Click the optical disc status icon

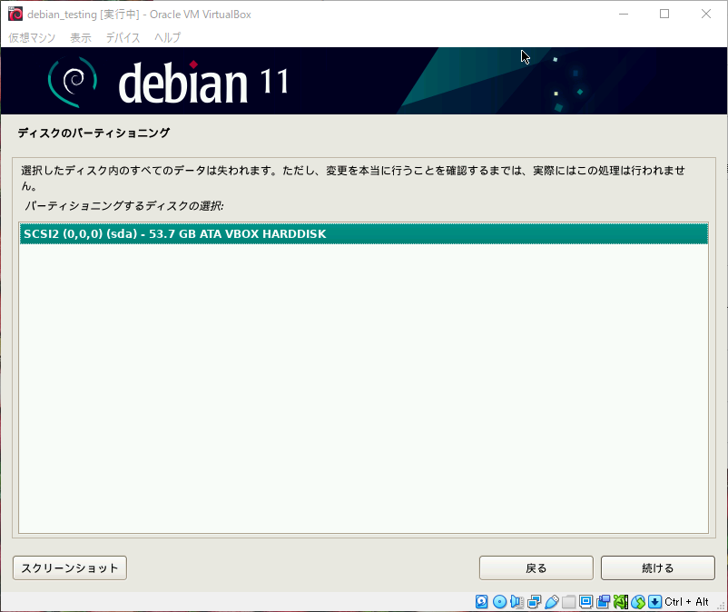click(499, 602)
